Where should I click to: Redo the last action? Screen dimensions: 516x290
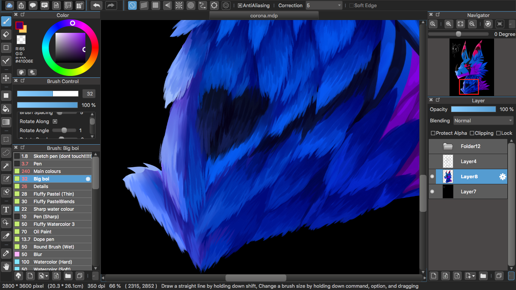(x=111, y=5)
